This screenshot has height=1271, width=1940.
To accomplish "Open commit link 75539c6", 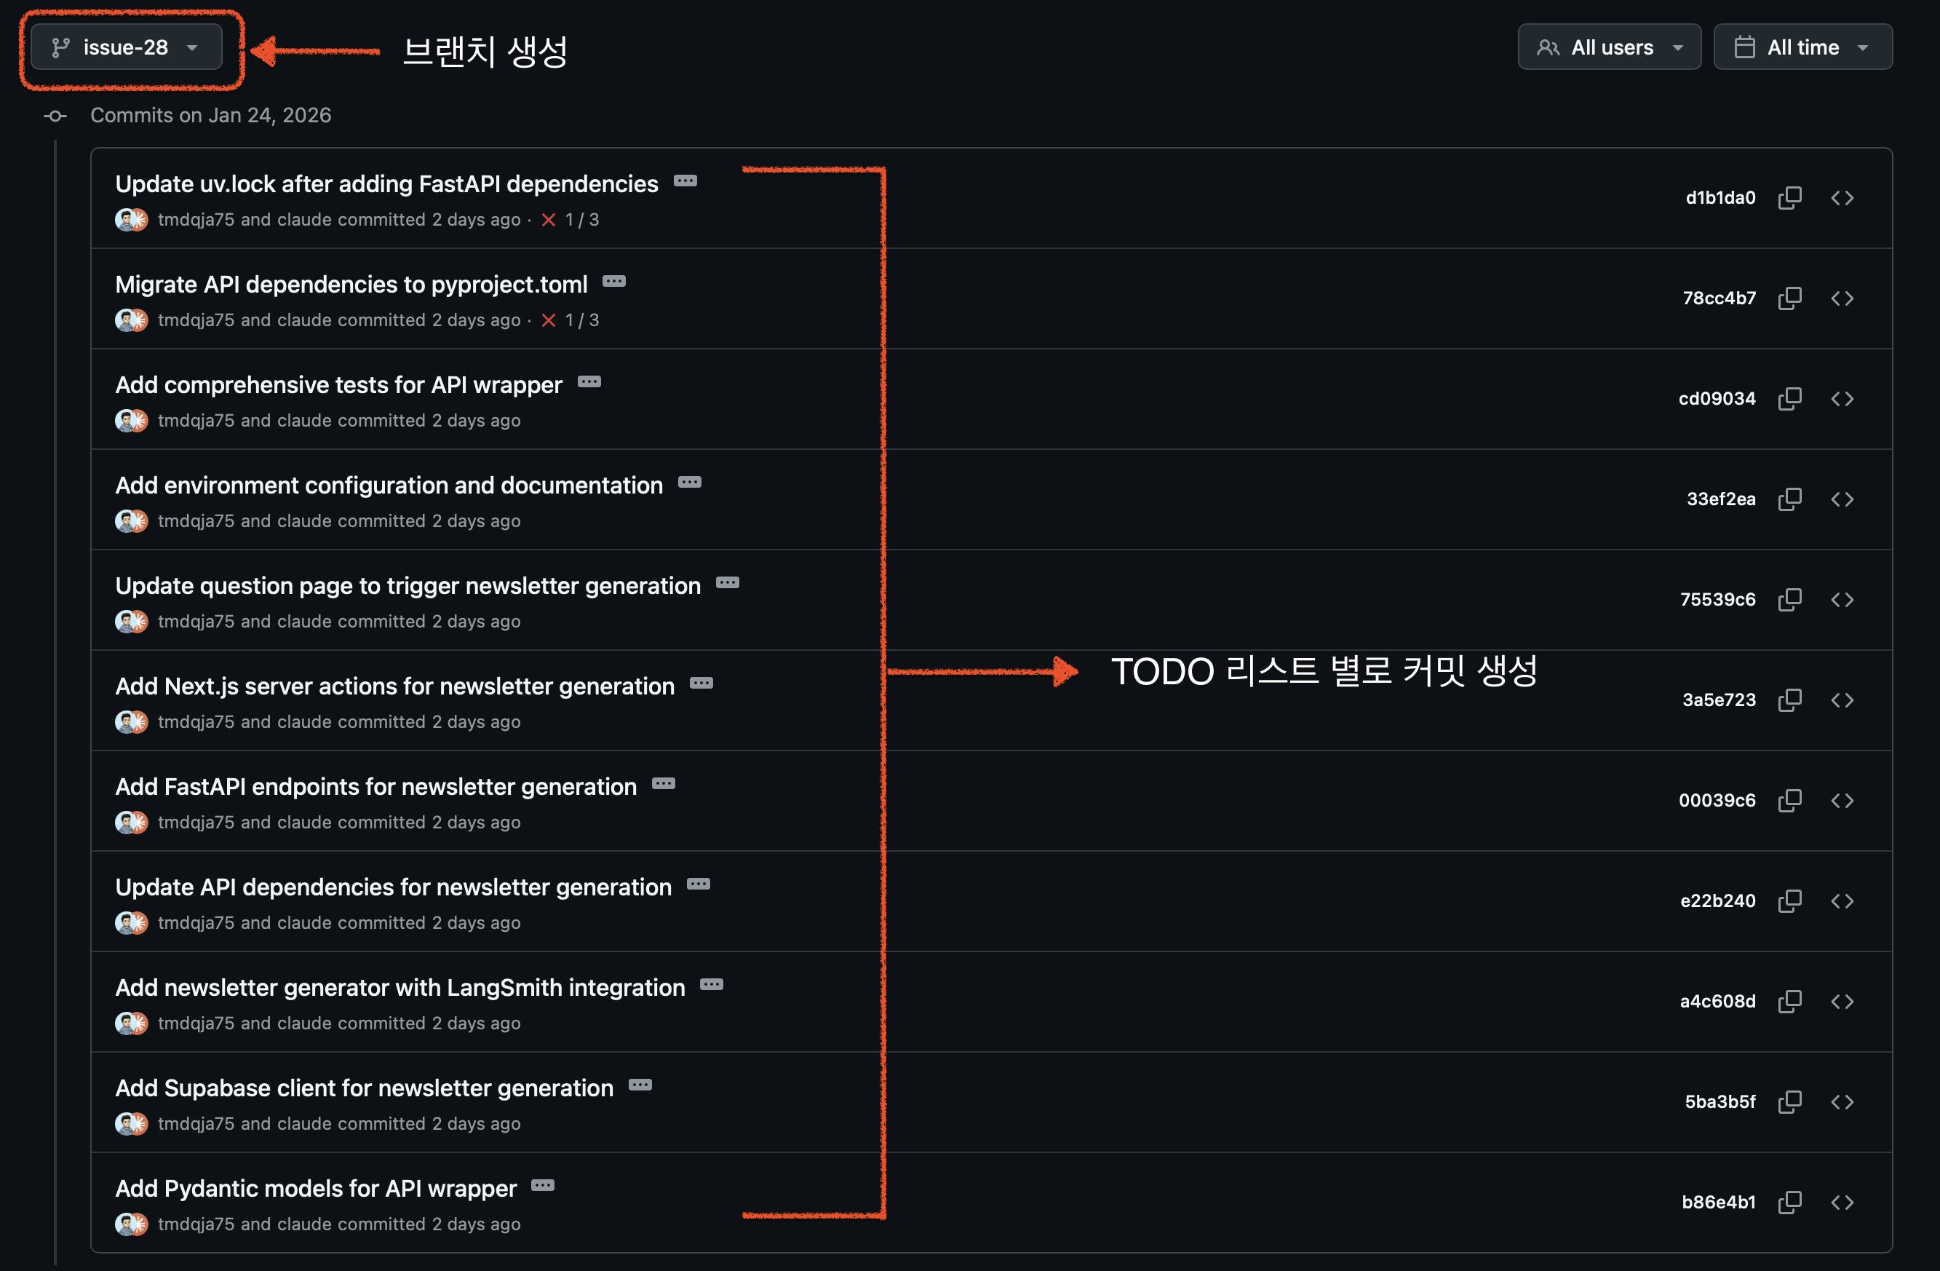I will coord(1717,599).
